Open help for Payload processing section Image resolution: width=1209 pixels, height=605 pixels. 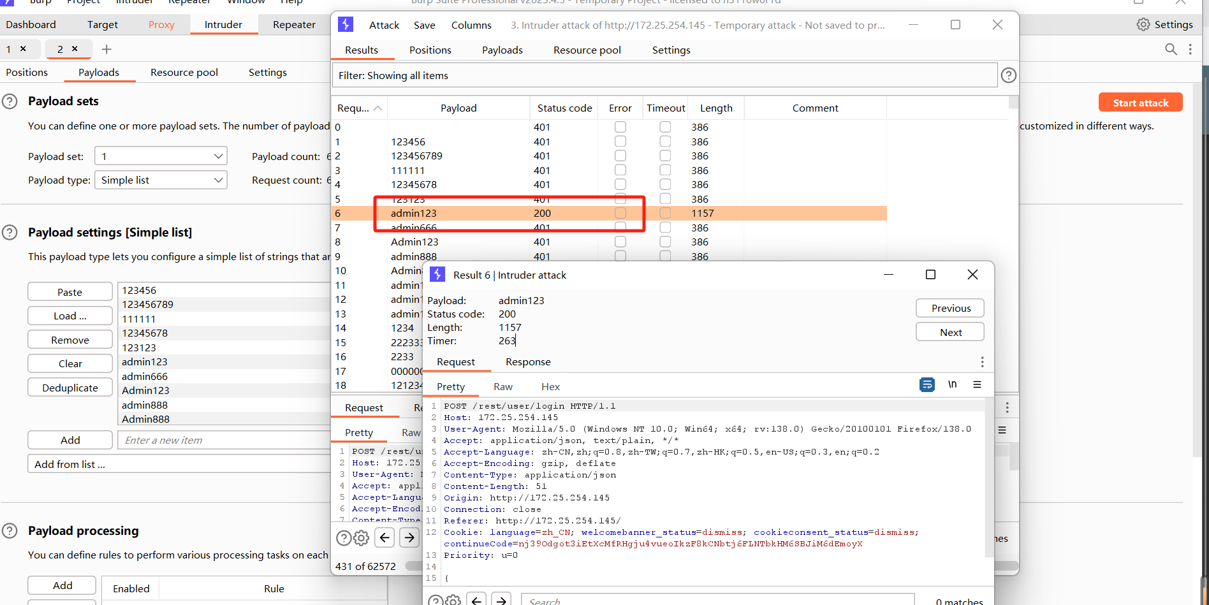(10, 530)
